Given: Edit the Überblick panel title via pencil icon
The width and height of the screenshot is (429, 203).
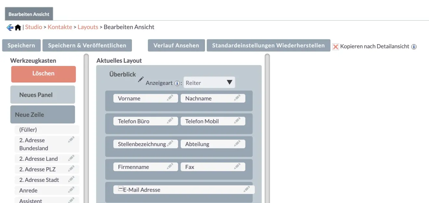Looking at the screenshot, I should (141, 79).
